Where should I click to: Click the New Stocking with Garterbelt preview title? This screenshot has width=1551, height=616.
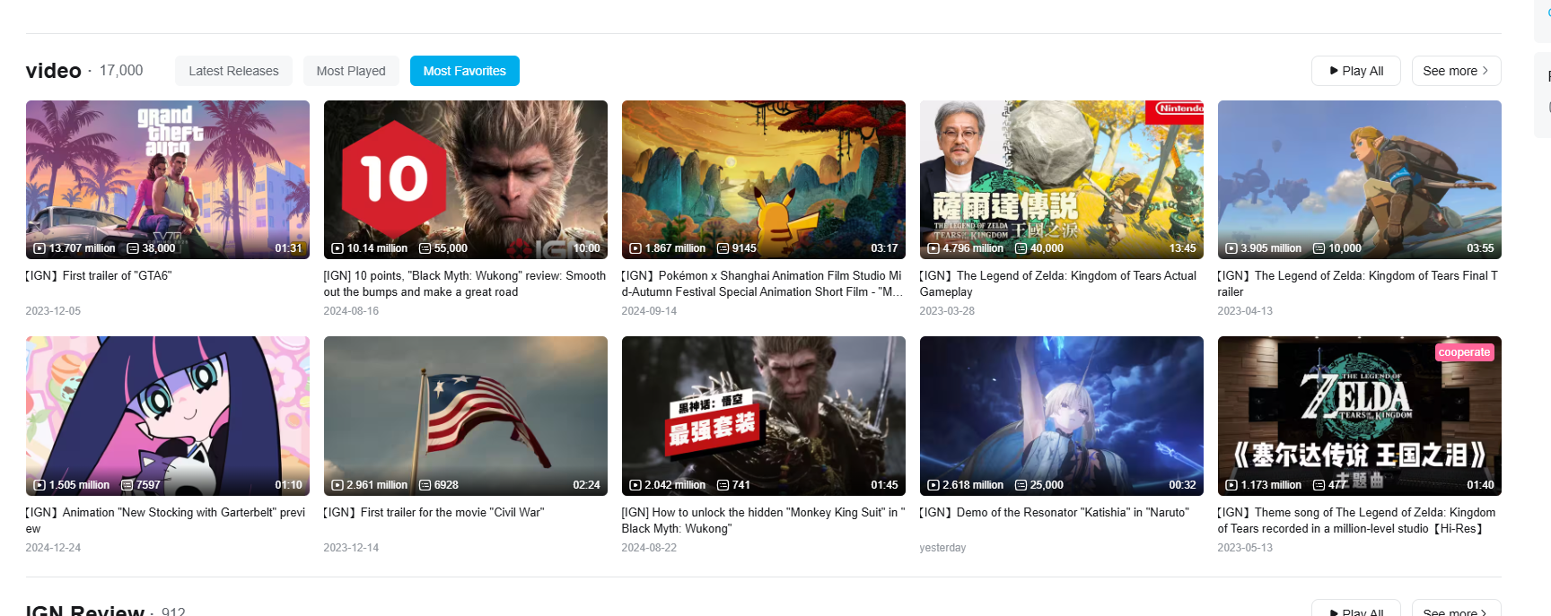click(x=166, y=521)
